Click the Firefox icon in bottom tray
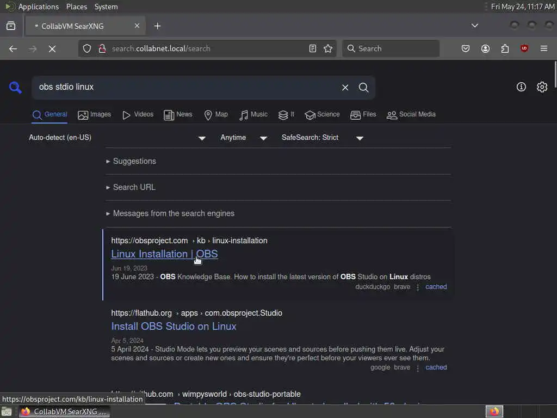 click(x=494, y=411)
